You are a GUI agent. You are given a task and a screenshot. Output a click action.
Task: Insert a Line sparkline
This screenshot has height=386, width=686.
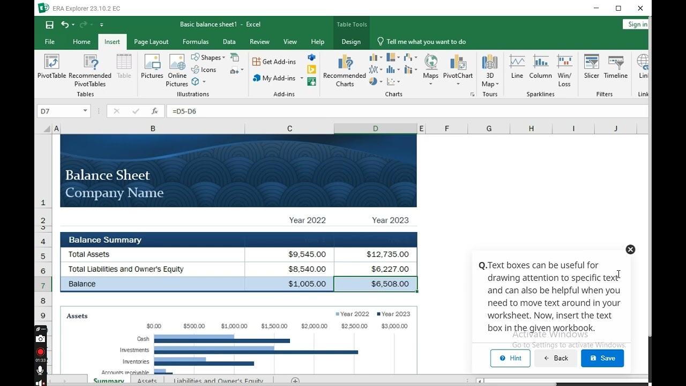[517, 67]
